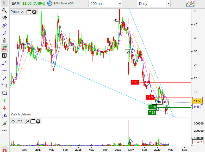The image size is (205, 152).
Task: Expand more drawing tools (three dots)
Action: click(x=4, y=130)
